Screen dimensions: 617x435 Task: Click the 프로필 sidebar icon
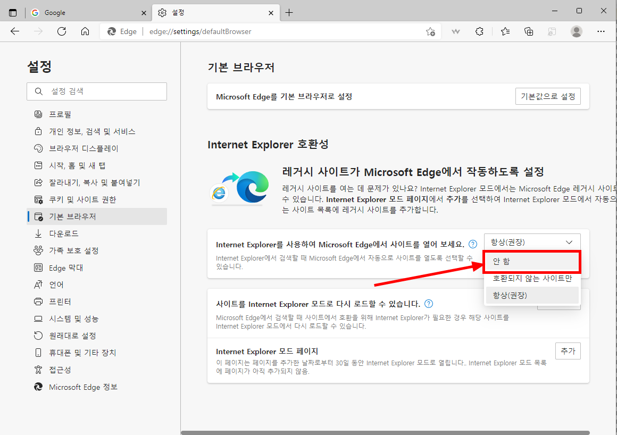(38, 114)
